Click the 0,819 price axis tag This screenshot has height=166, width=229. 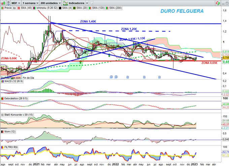pos(226,52)
